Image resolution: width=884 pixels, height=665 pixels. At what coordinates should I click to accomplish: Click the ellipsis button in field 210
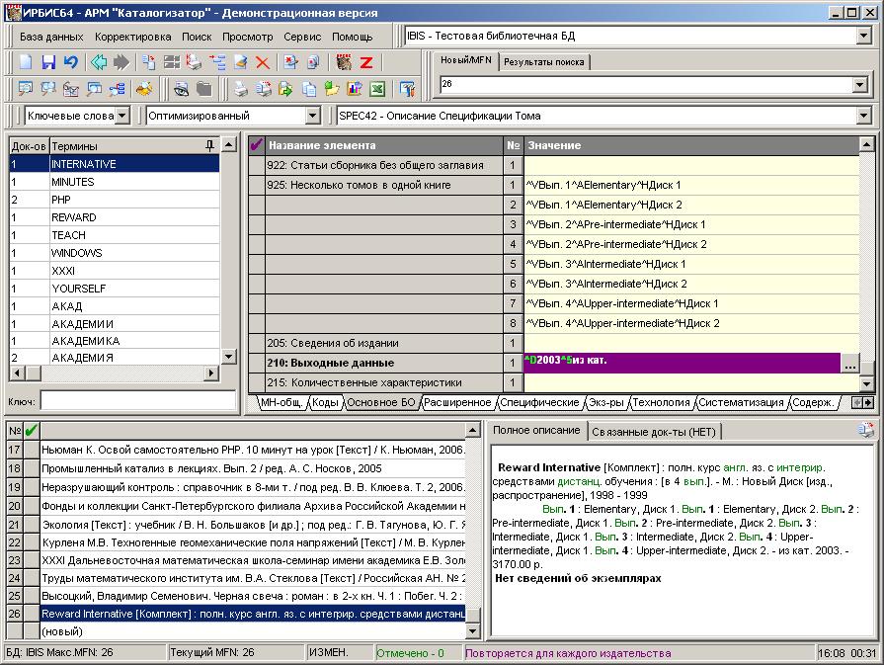[848, 363]
